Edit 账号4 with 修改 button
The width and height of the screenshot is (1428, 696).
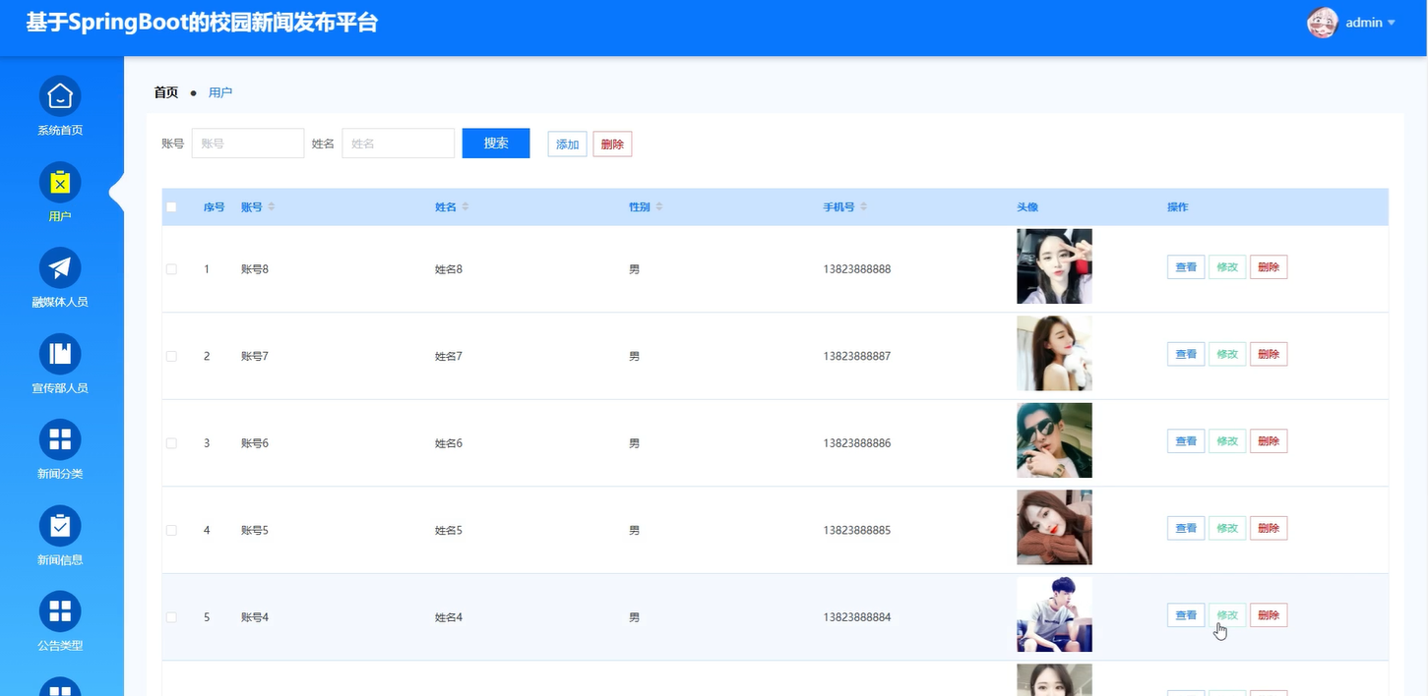click(1227, 615)
